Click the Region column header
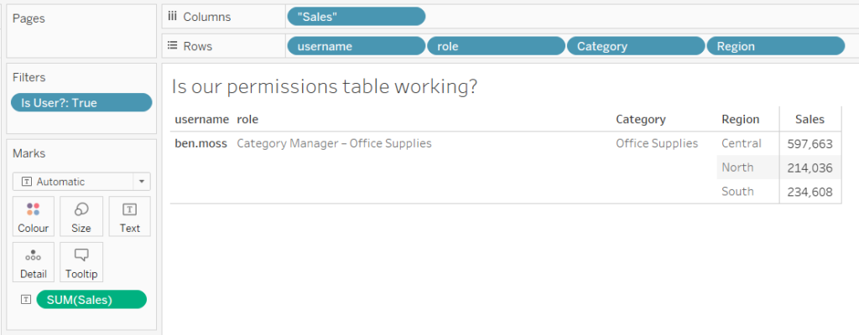This screenshot has width=859, height=335. (x=740, y=119)
